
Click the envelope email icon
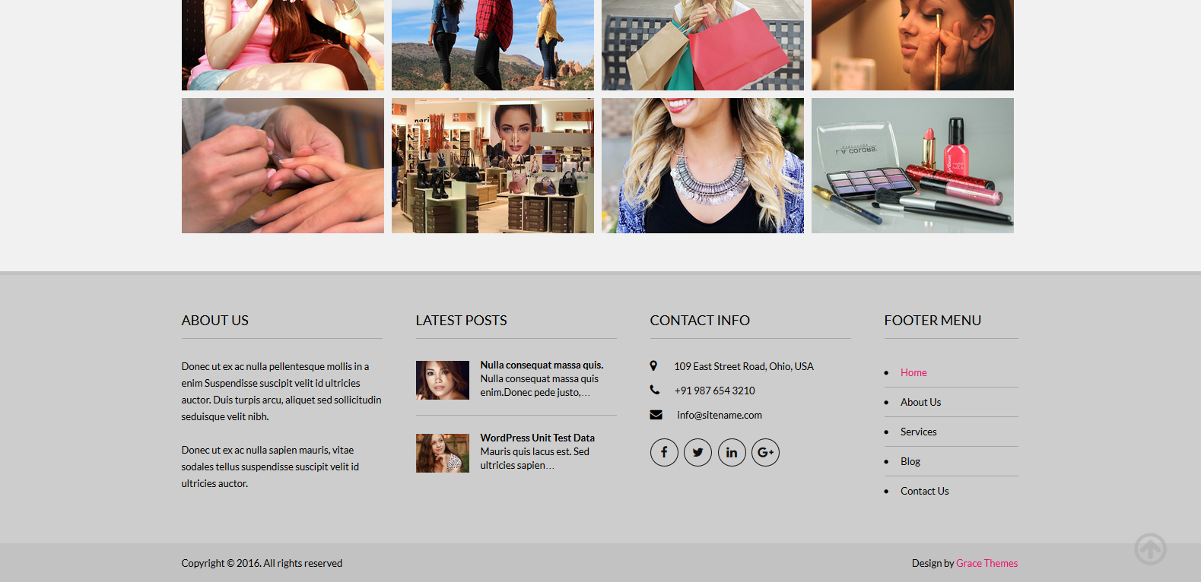coord(656,415)
